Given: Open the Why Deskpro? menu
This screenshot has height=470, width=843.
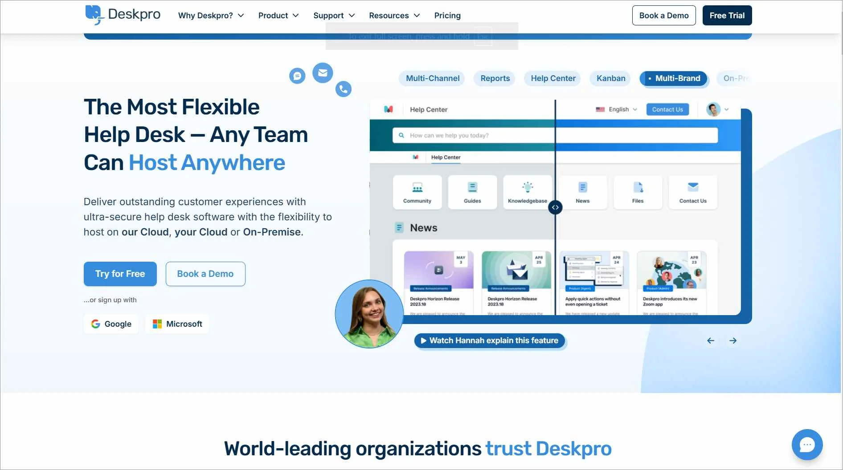Looking at the screenshot, I should (x=211, y=16).
